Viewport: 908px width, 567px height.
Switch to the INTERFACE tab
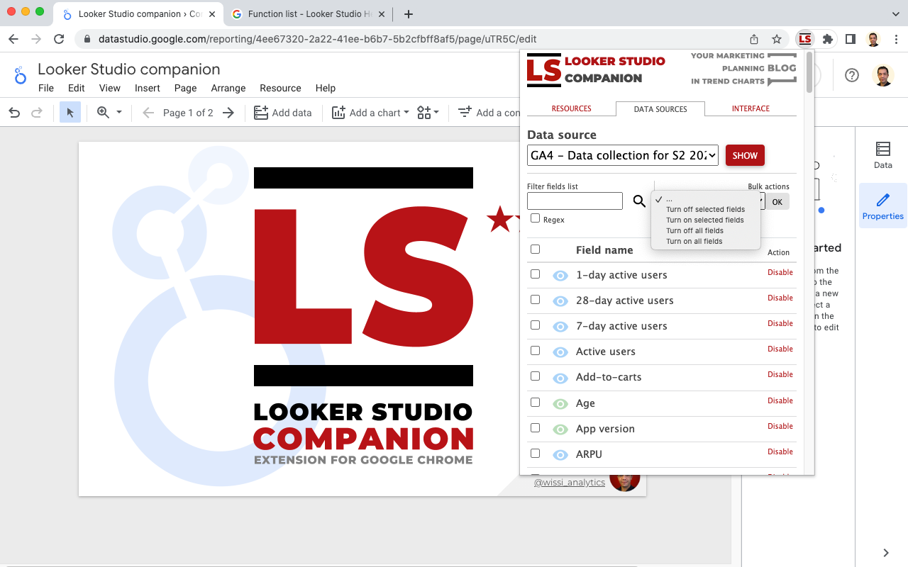pyautogui.click(x=751, y=108)
